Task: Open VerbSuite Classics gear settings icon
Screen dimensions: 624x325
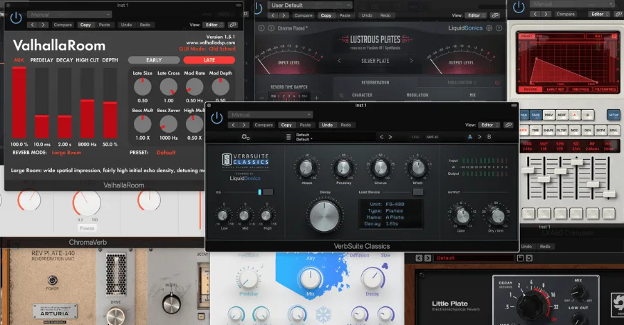Action: tap(245, 137)
